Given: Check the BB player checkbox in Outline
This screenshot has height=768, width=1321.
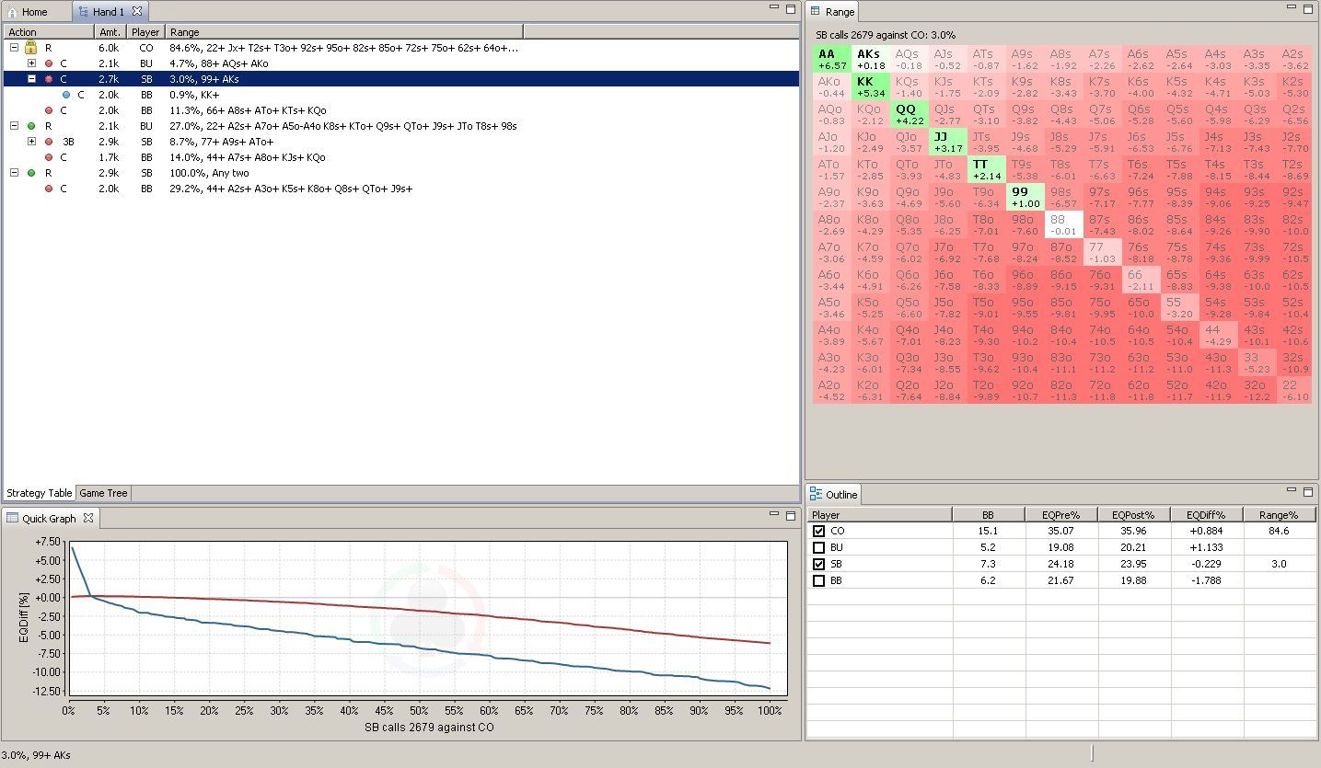Looking at the screenshot, I should point(819,580).
